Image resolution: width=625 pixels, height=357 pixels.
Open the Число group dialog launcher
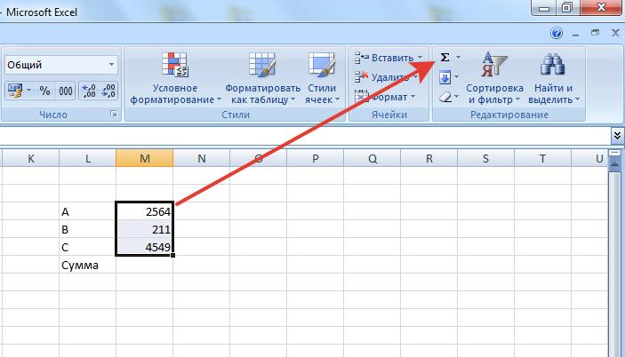[x=114, y=115]
